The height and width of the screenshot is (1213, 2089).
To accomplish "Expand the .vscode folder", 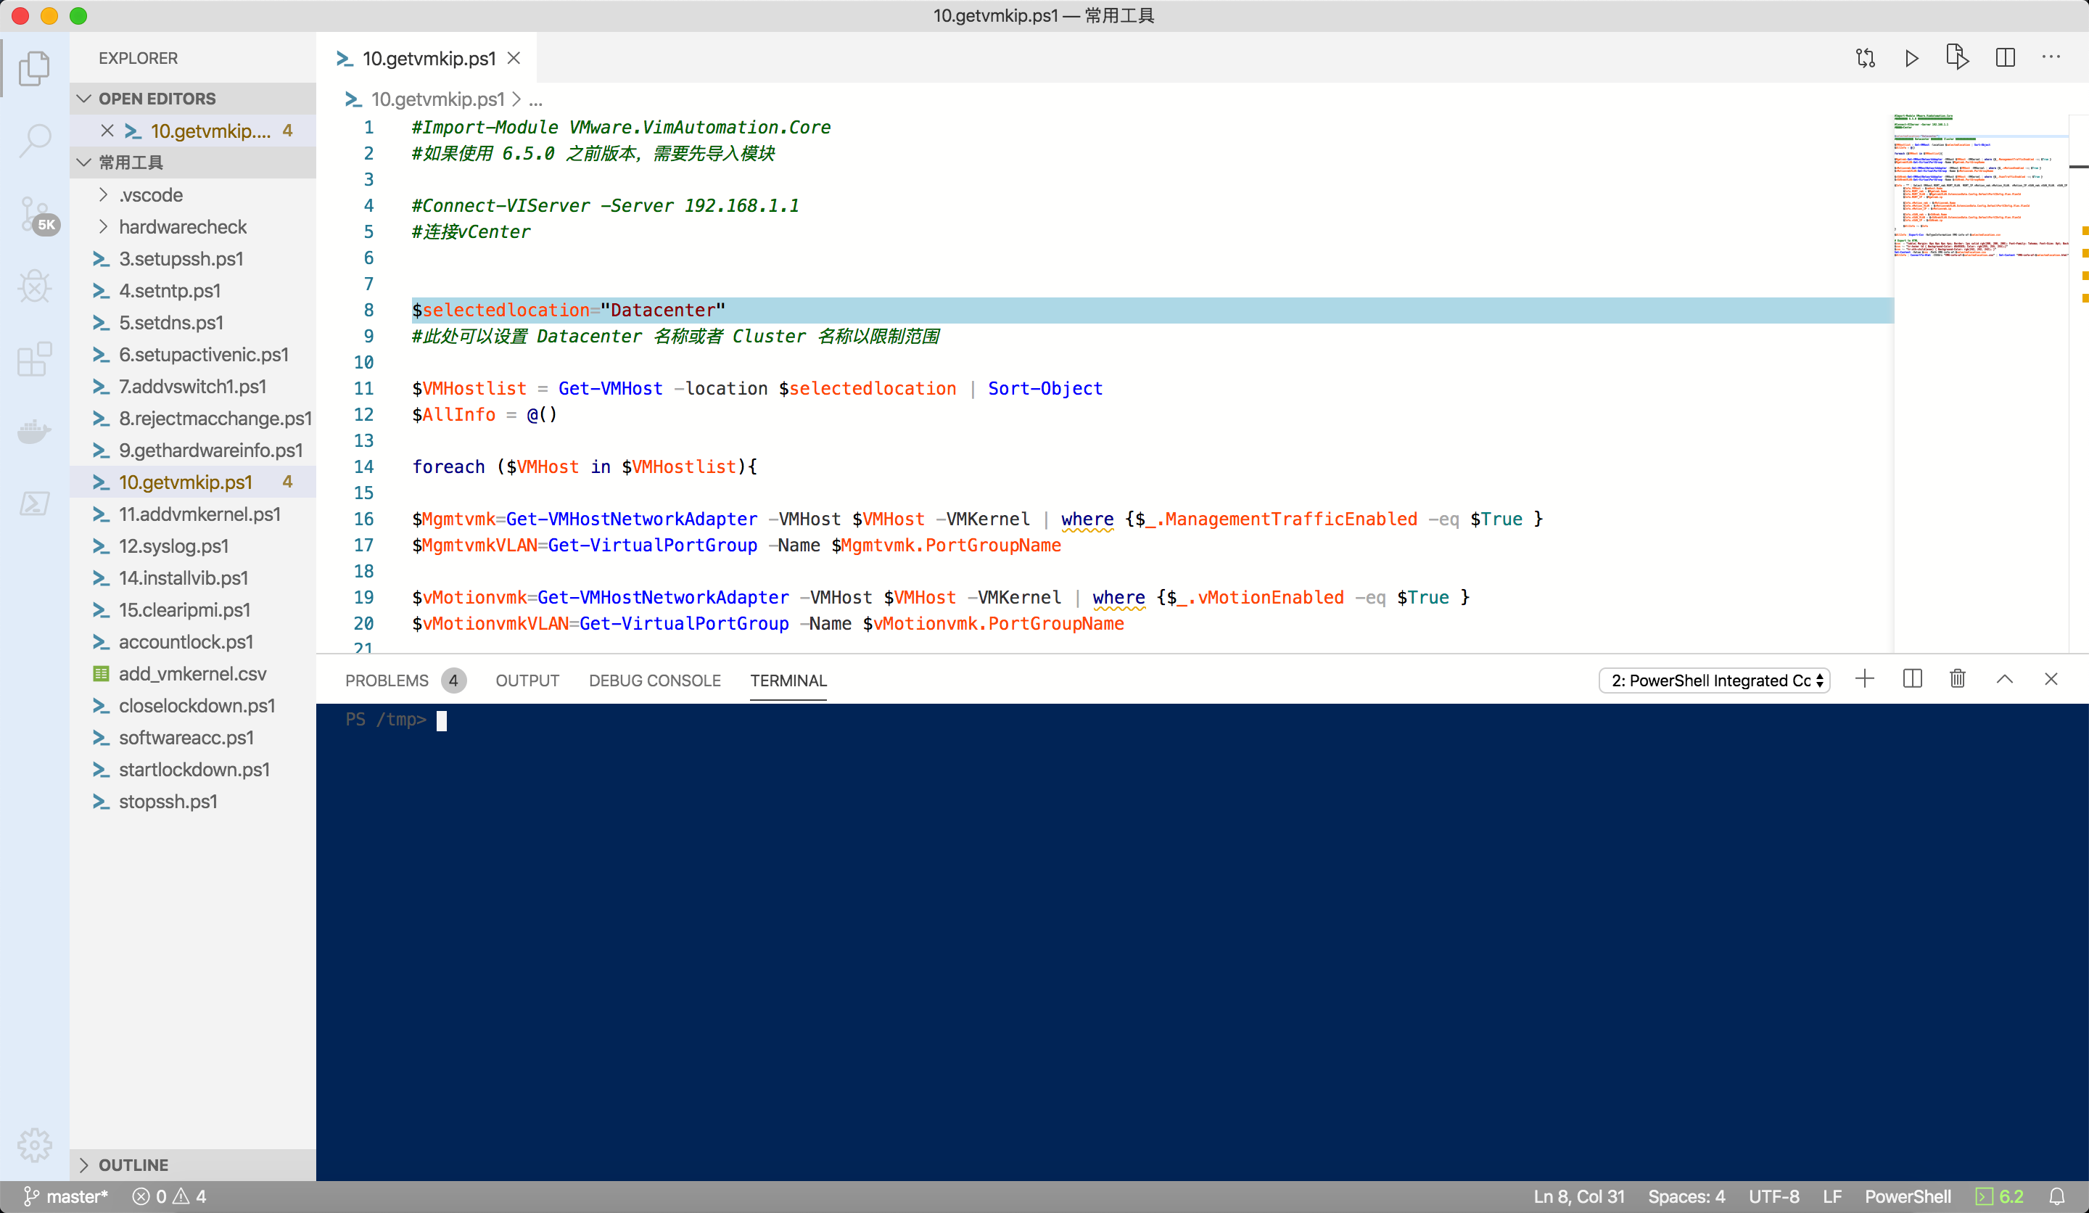I will (192, 195).
